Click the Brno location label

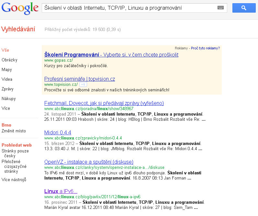tap(6, 125)
